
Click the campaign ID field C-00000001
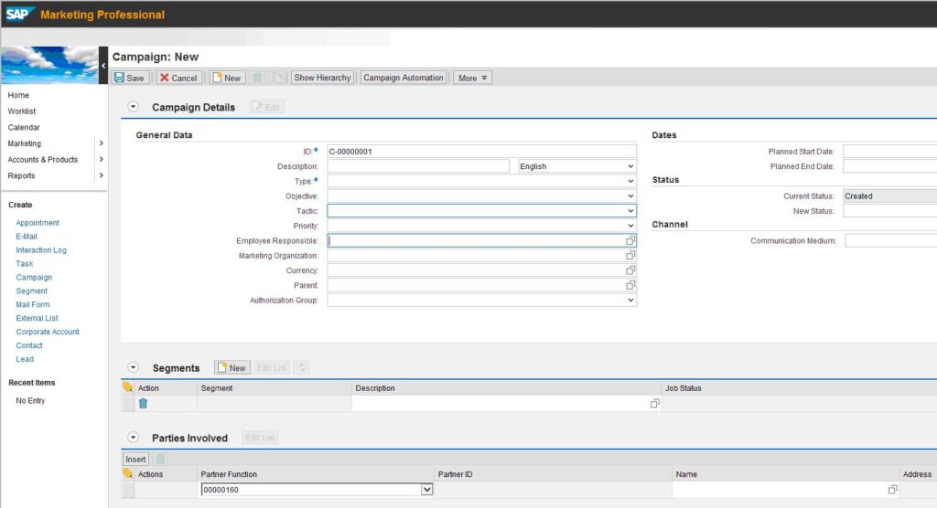coord(481,152)
